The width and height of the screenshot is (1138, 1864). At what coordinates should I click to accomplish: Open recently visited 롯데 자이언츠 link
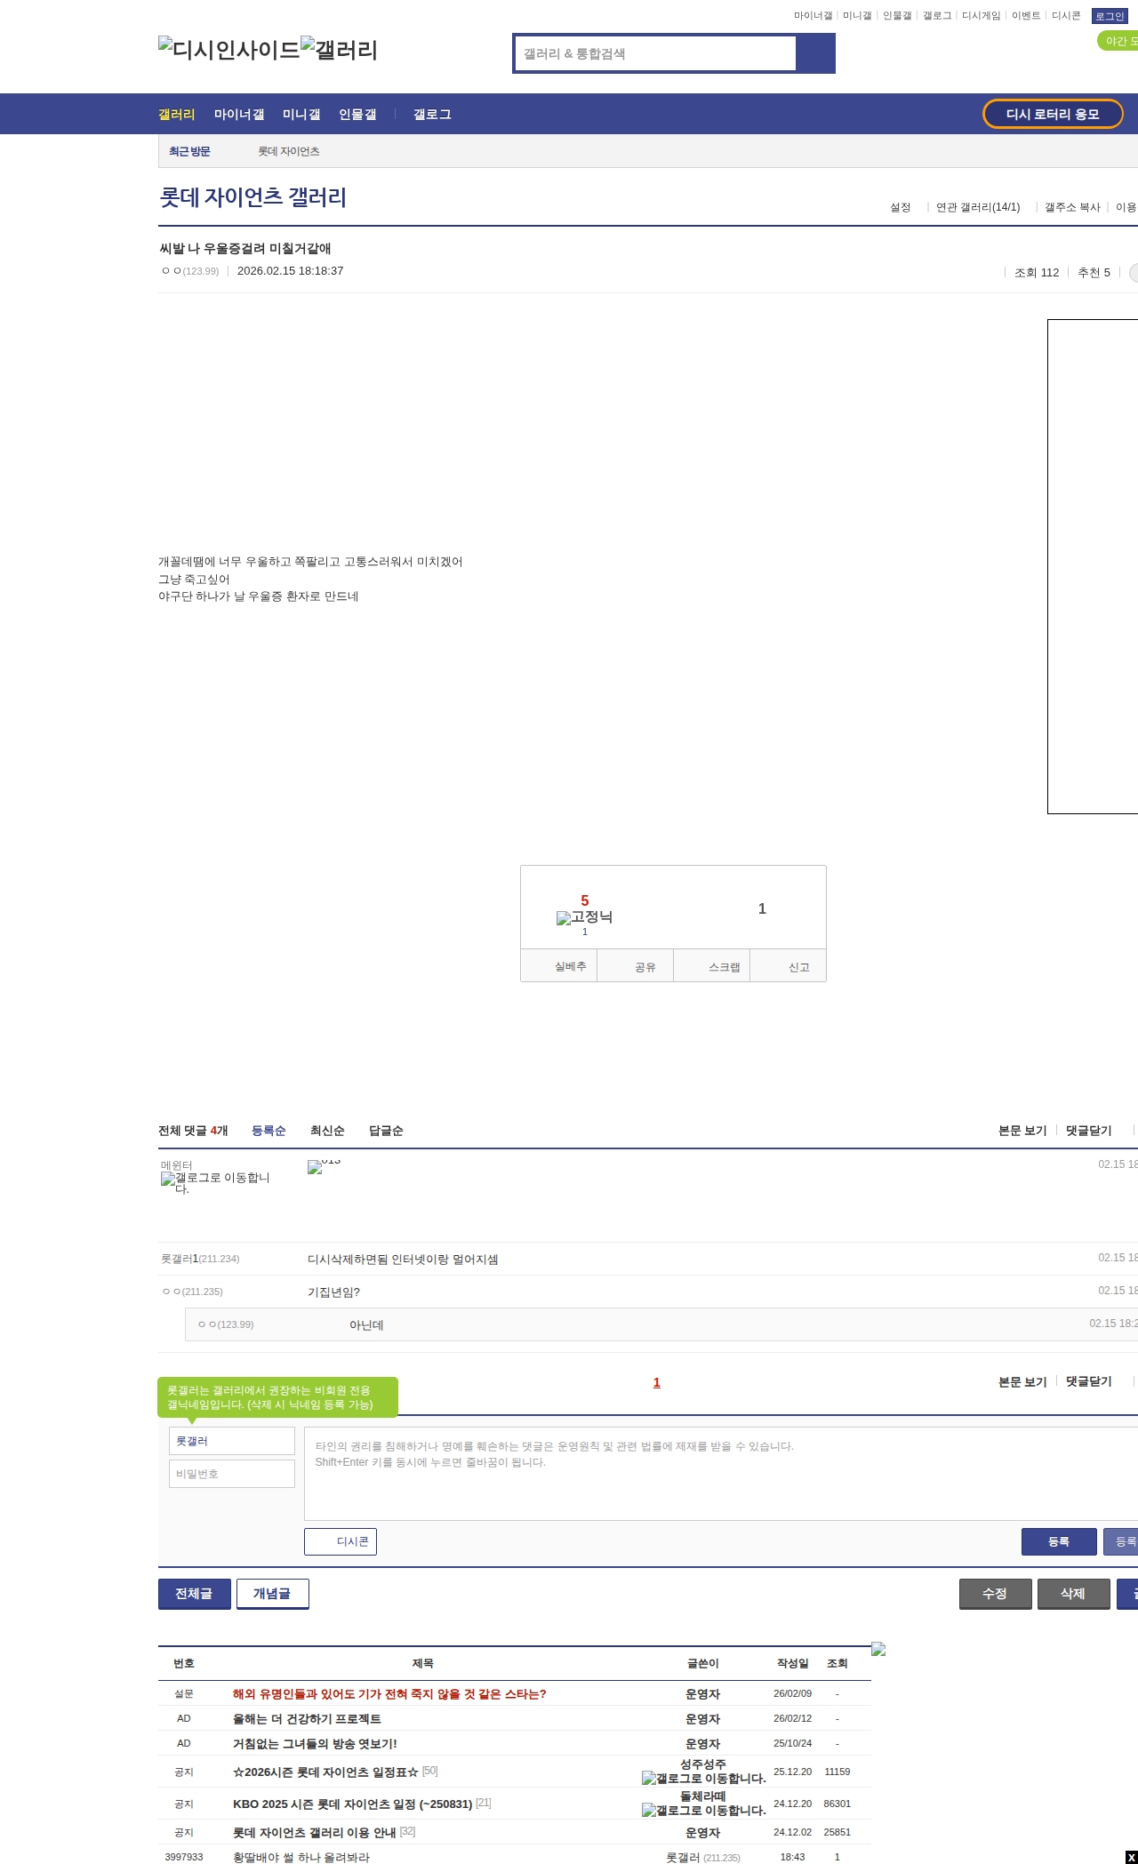click(x=289, y=151)
